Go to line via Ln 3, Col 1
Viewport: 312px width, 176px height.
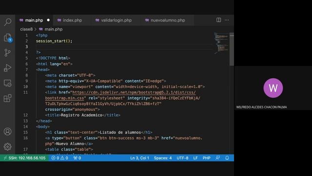139,158
